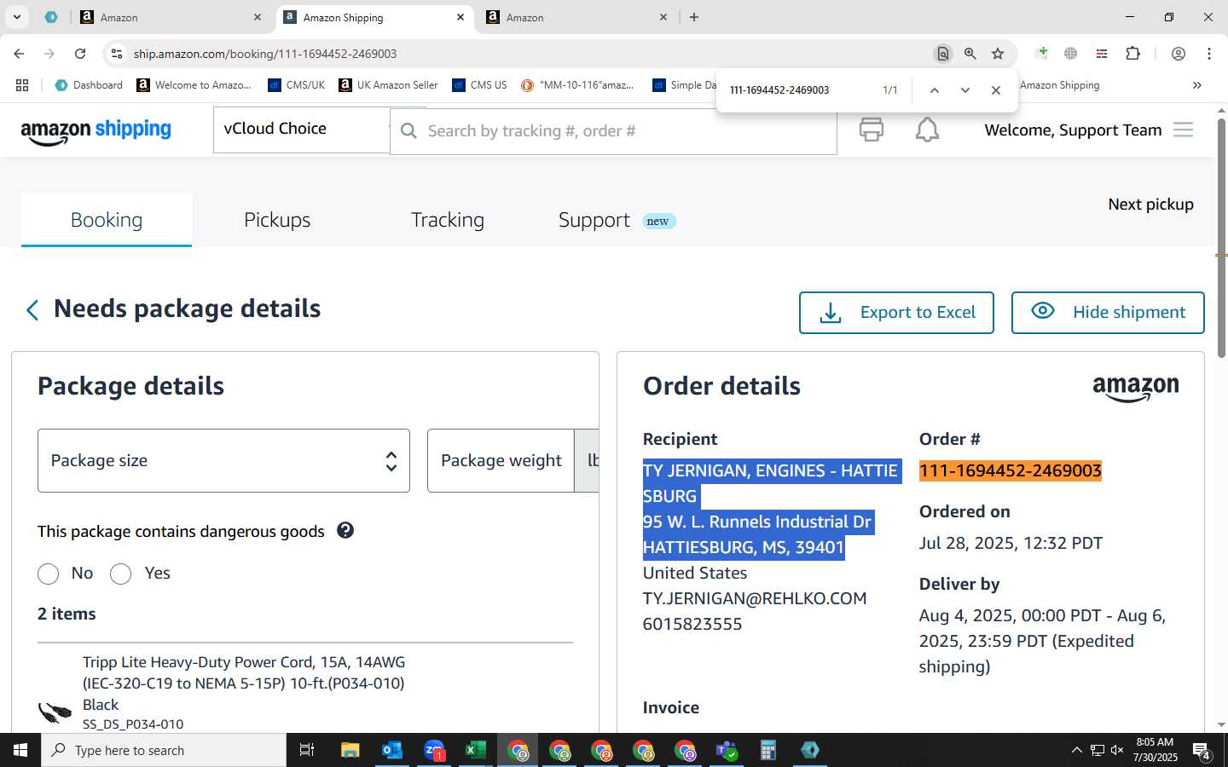The height and width of the screenshot is (767, 1228).
Task: Open the vCloud Choice account dropdown
Action: click(x=302, y=130)
